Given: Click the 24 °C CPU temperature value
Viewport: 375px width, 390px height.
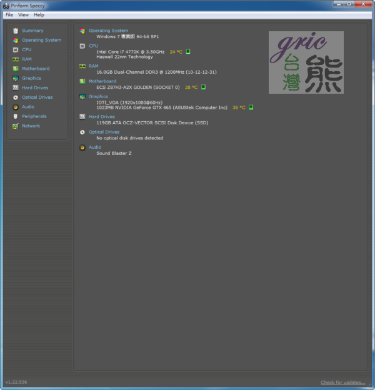Looking at the screenshot, I should [176, 52].
